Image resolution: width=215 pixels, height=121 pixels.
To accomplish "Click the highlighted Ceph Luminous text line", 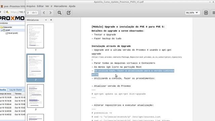I will tap(133, 73).
